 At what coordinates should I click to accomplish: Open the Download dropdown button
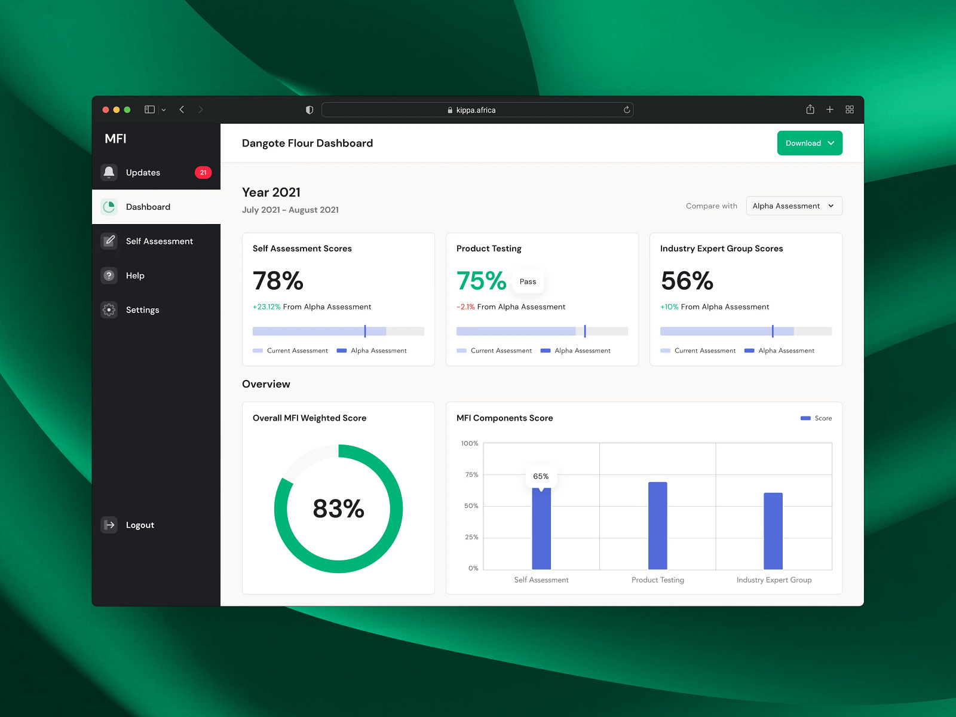tap(810, 143)
